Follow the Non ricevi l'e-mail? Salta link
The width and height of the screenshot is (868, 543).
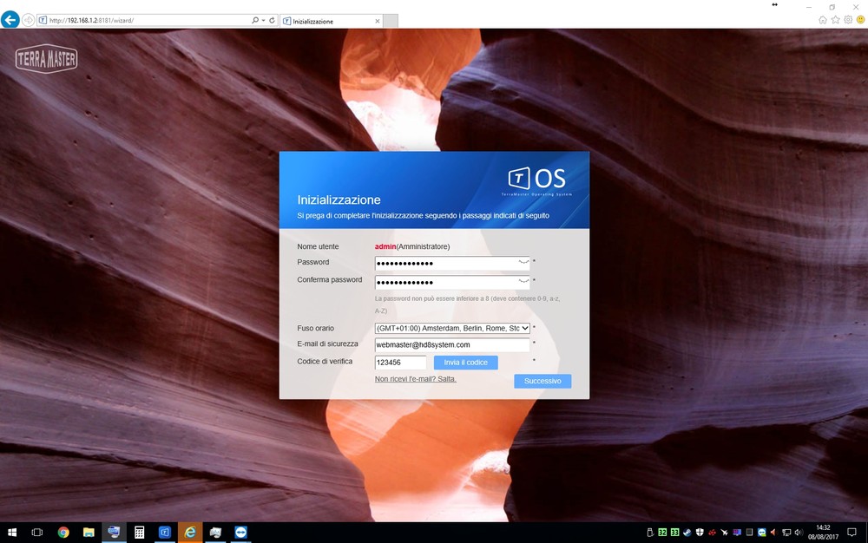(x=415, y=379)
